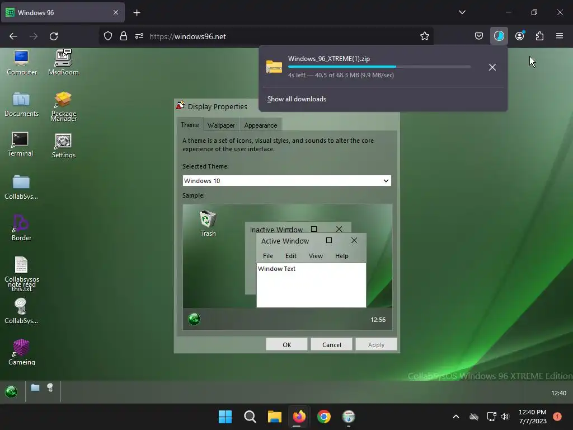Open the Computer desktop icon
Image resolution: width=573 pixels, height=430 pixels.
coord(22,63)
